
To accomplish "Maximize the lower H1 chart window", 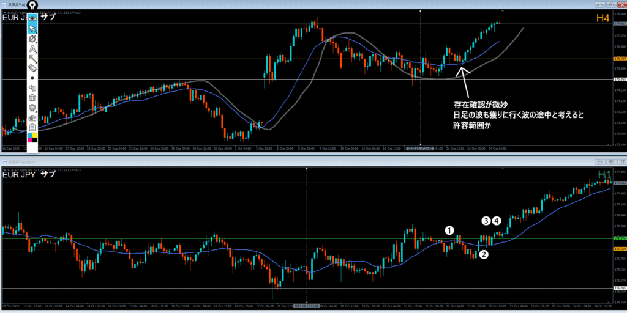I will pos(610,161).
